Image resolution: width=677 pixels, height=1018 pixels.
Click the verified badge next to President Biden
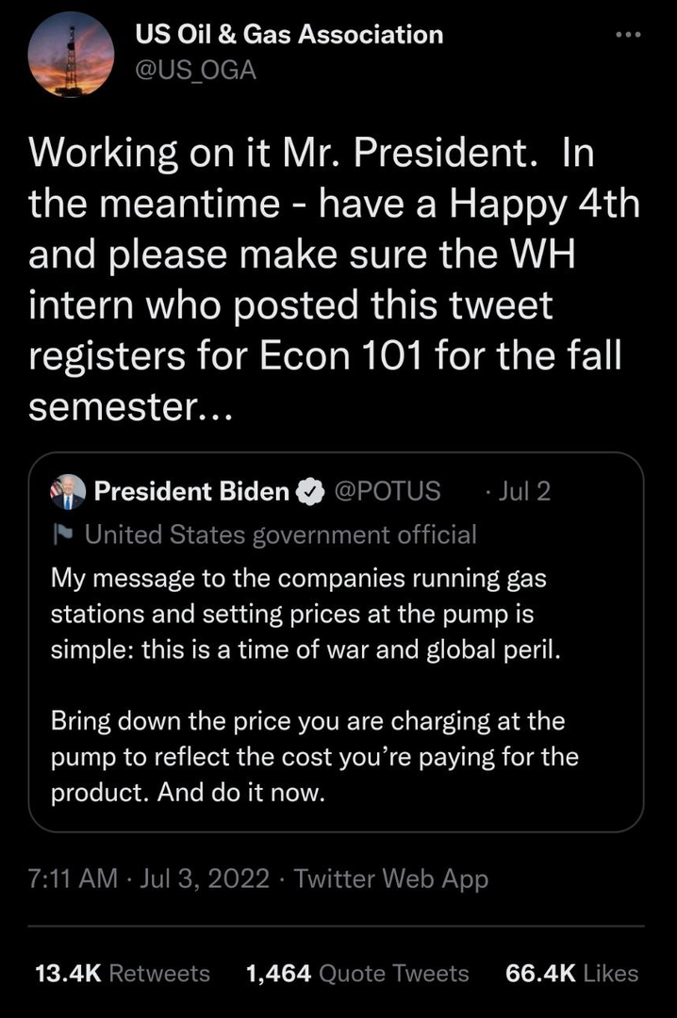(x=308, y=491)
